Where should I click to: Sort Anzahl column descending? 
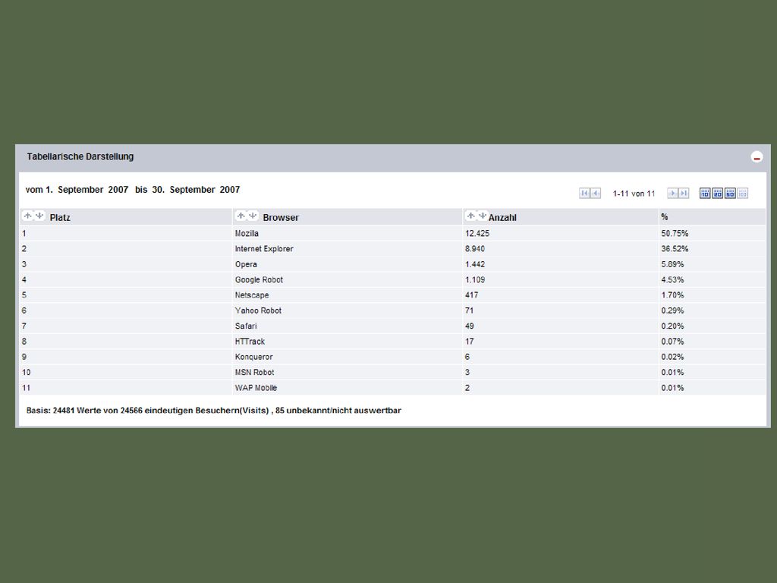coord(482,216)
